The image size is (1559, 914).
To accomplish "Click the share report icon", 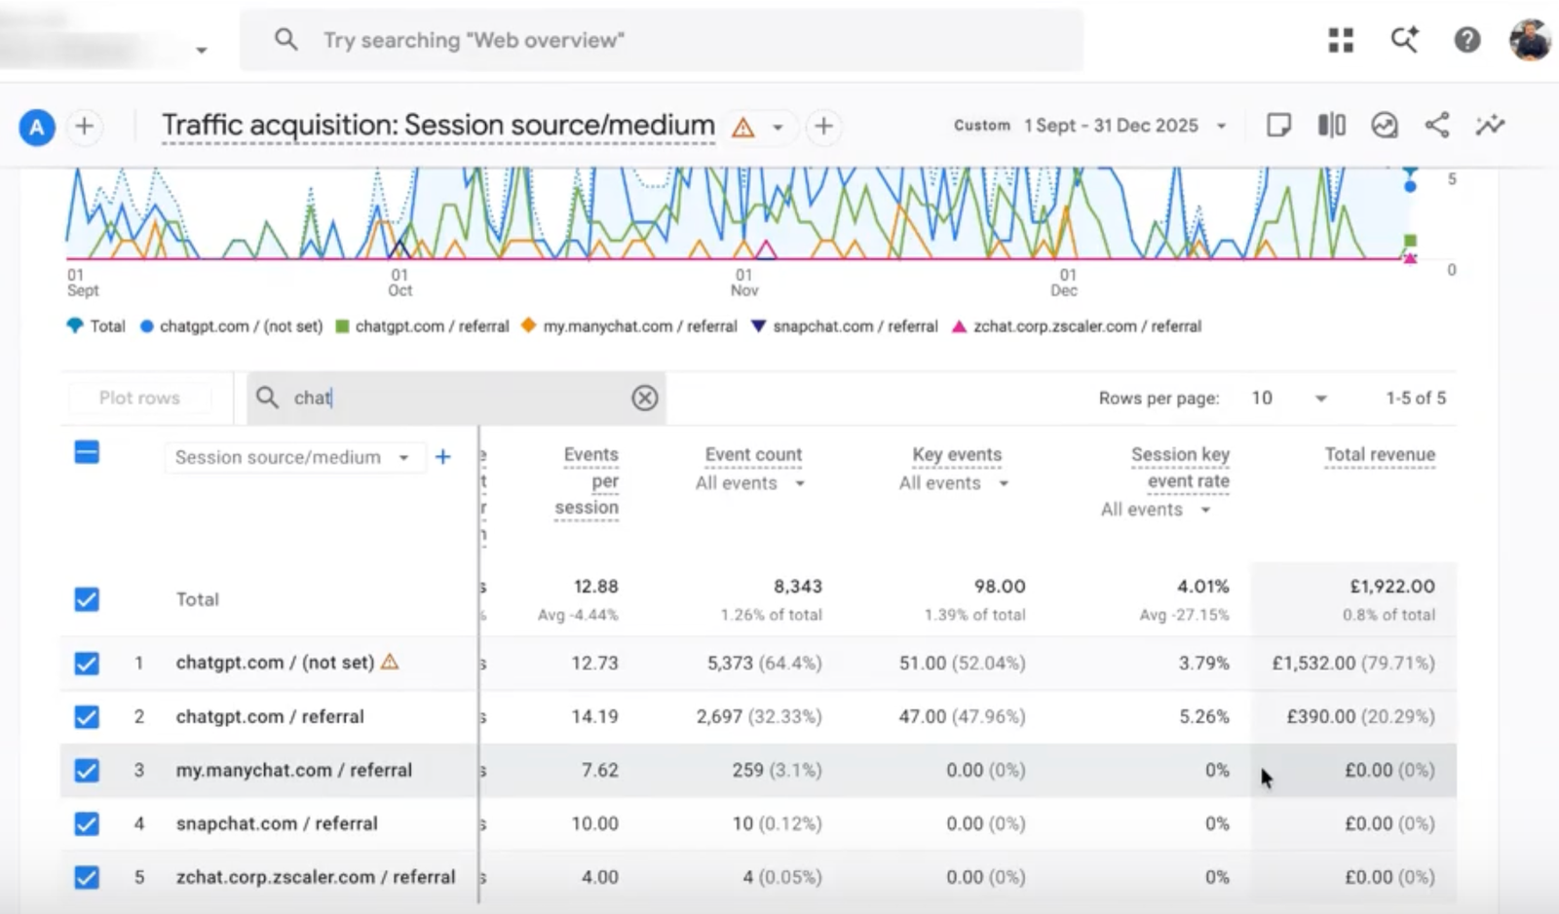I will tap(1436, 125).
